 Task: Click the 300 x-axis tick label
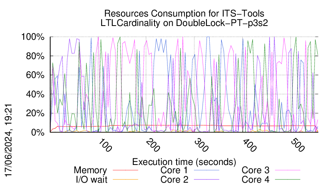tap(201, 145)
